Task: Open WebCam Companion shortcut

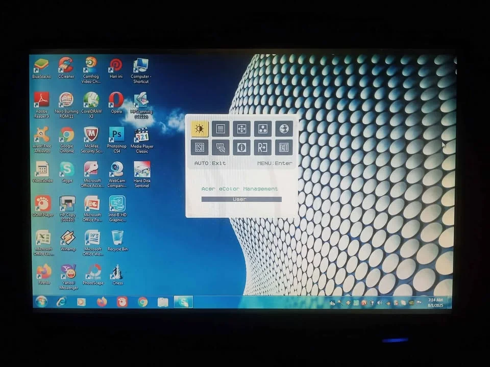Action: pyautogui.click(x=117, y=174)
